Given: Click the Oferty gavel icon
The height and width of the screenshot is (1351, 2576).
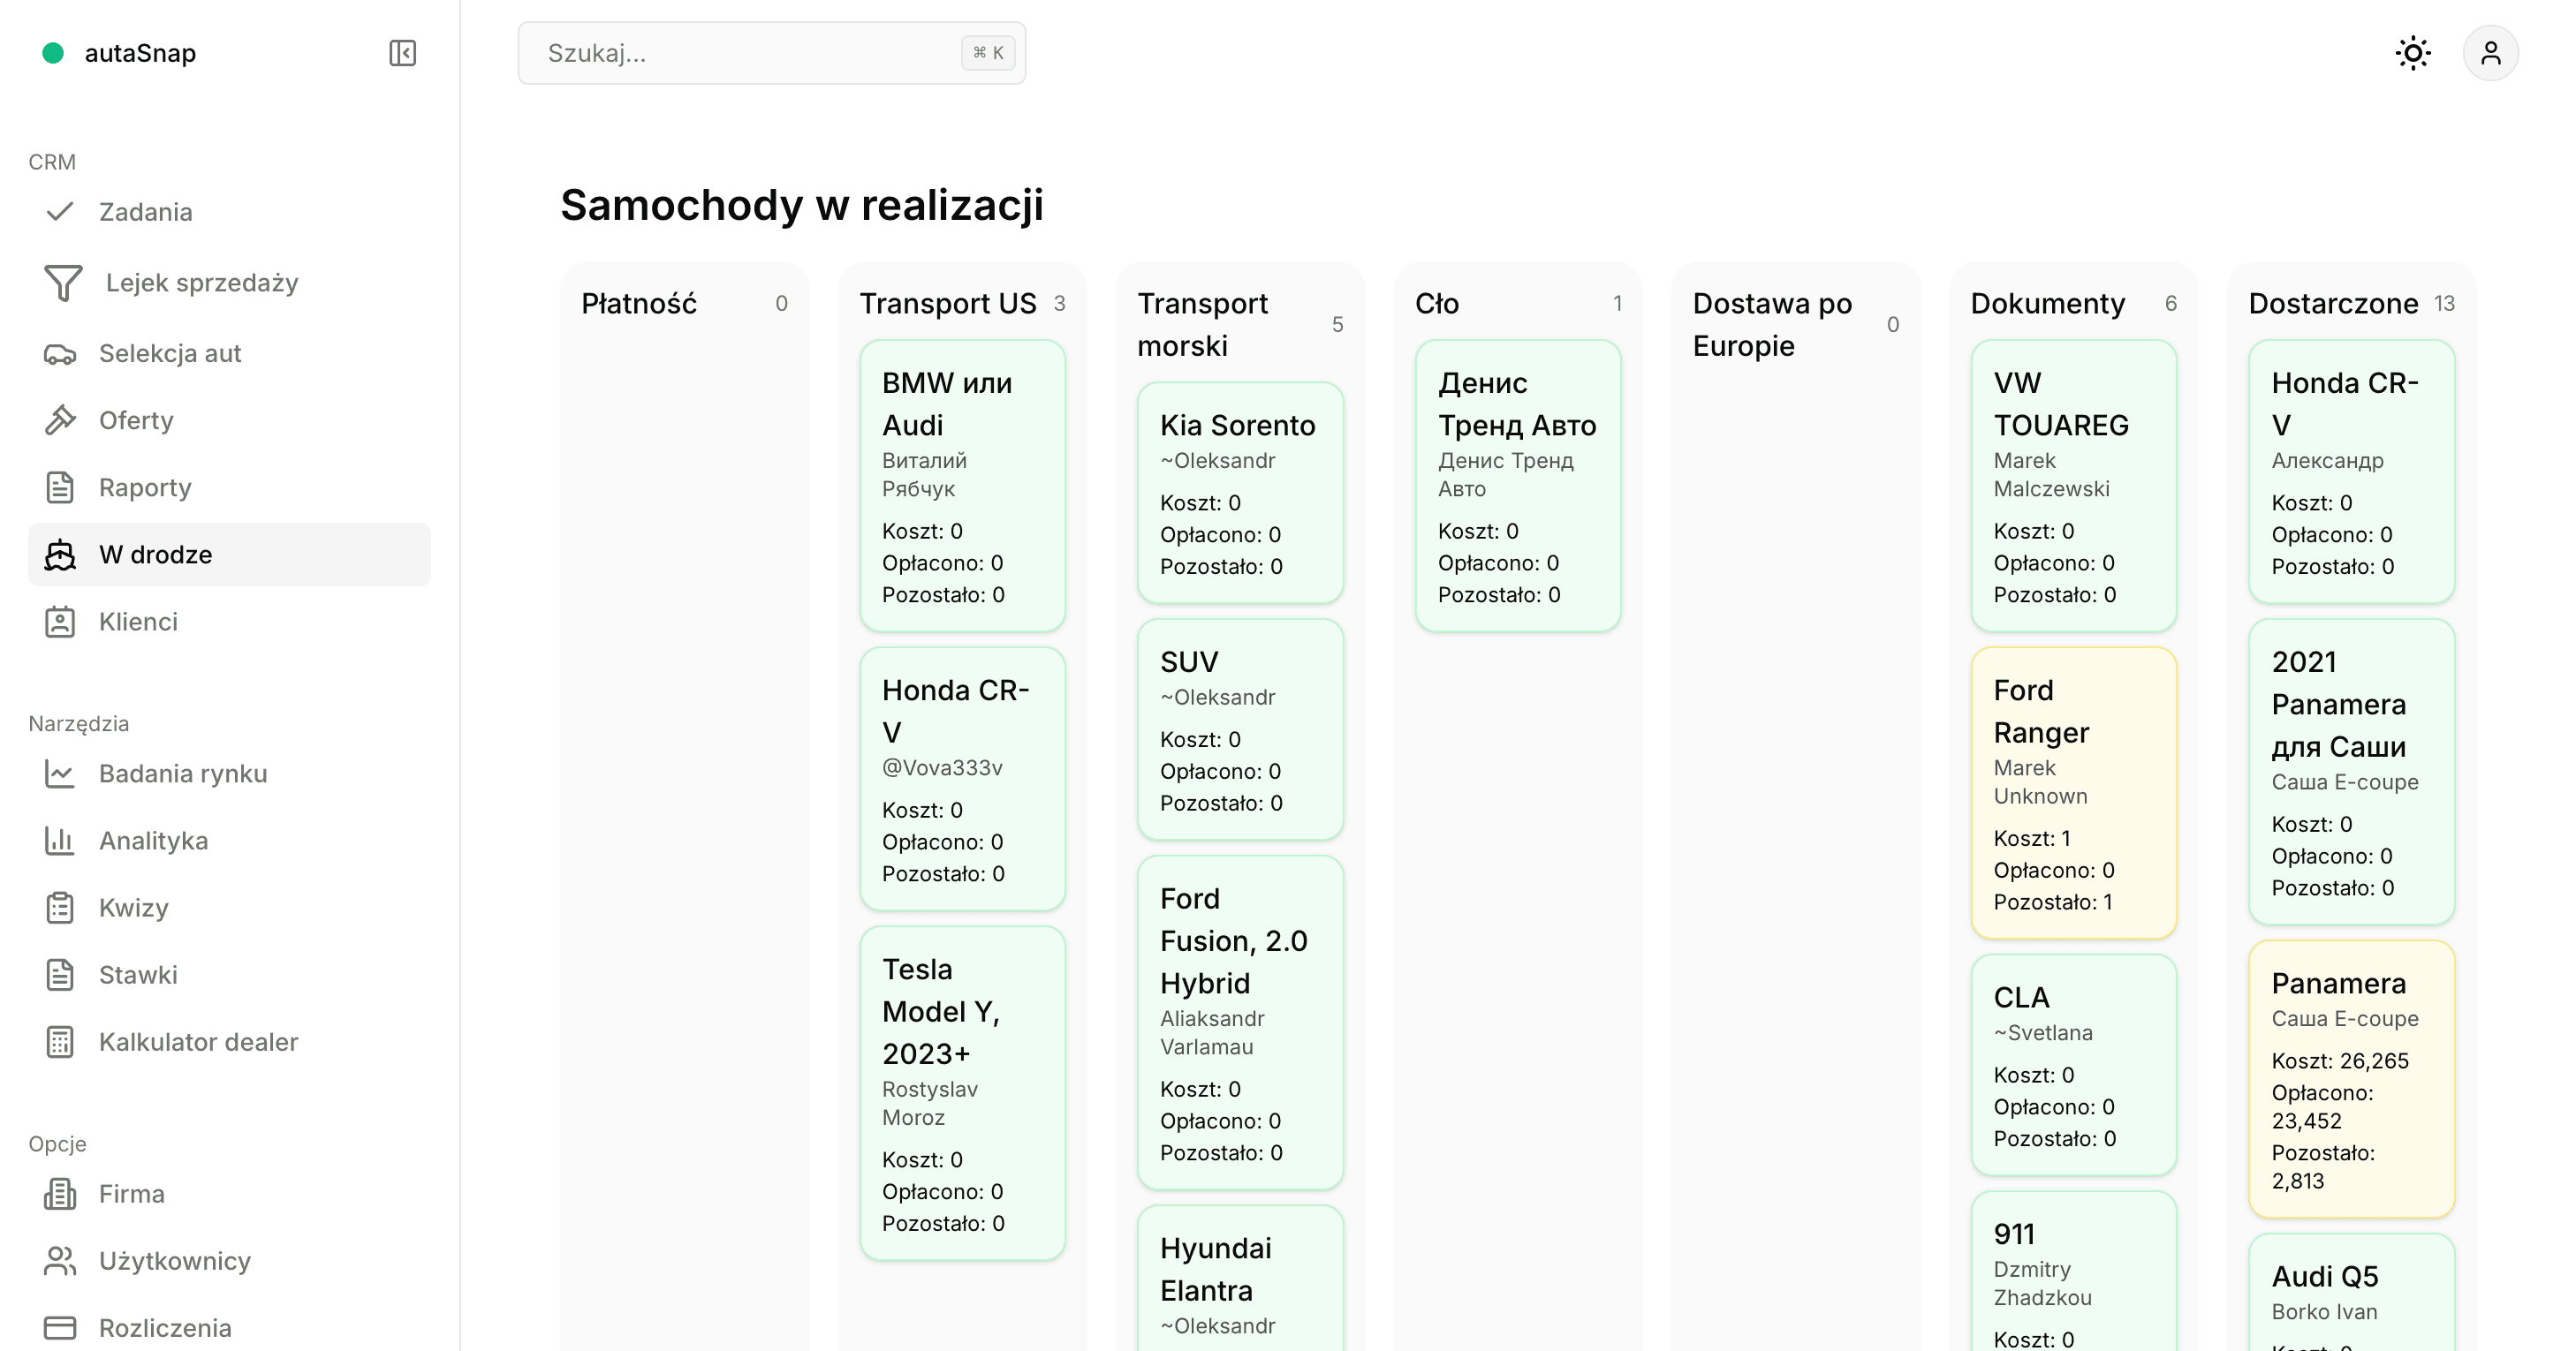Looking at the screenshot, I should click(60, 420).
